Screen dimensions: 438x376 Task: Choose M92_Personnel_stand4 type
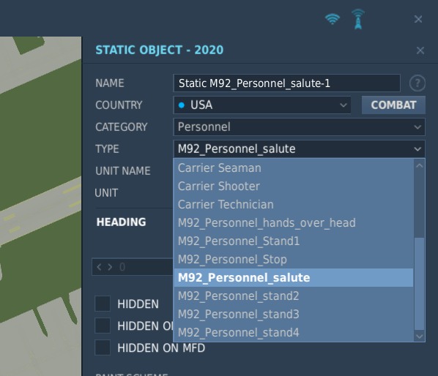tap(294, 333)
